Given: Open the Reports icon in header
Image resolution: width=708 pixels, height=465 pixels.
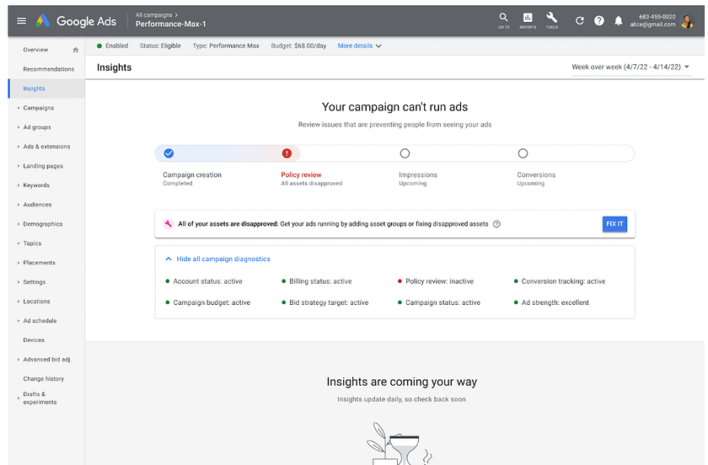Looking at the screenshot, I should click(528, 19).
